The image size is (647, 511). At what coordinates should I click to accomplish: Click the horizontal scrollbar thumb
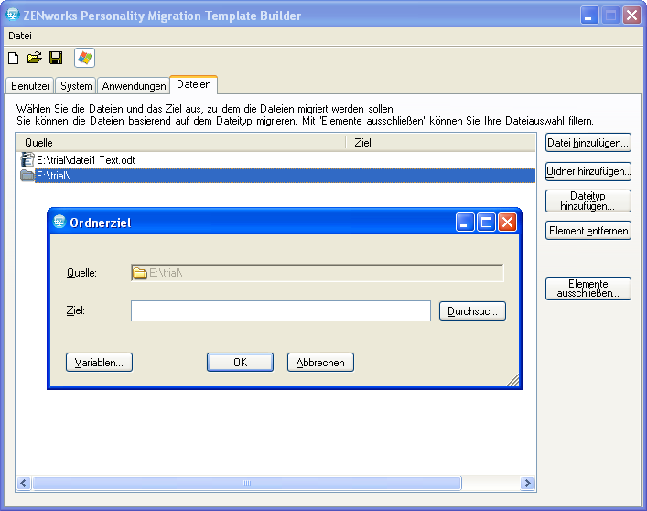[x=247, y=483]
